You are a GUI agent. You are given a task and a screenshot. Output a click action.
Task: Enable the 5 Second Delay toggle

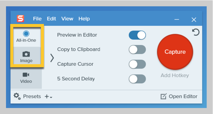point(137,79)
